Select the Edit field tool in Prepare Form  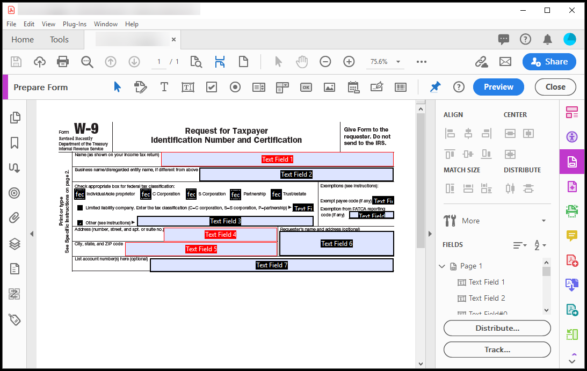[x=140, y=87]
